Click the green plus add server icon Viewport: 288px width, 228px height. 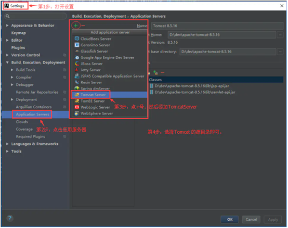coord(76,26)
